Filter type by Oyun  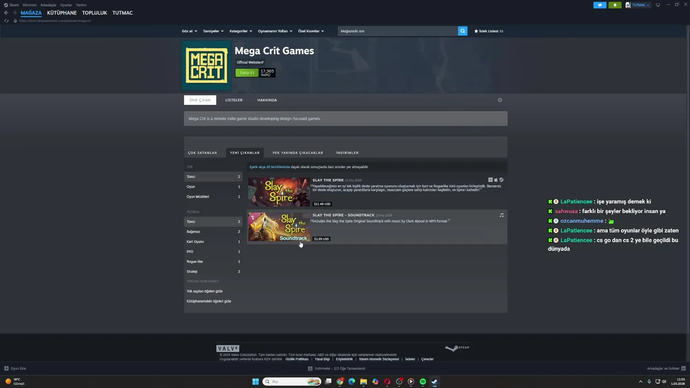(x=213, y=187)
